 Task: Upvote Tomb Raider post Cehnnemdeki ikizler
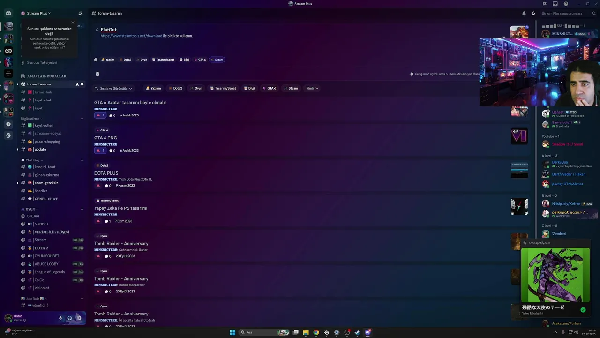coord(98,256)
